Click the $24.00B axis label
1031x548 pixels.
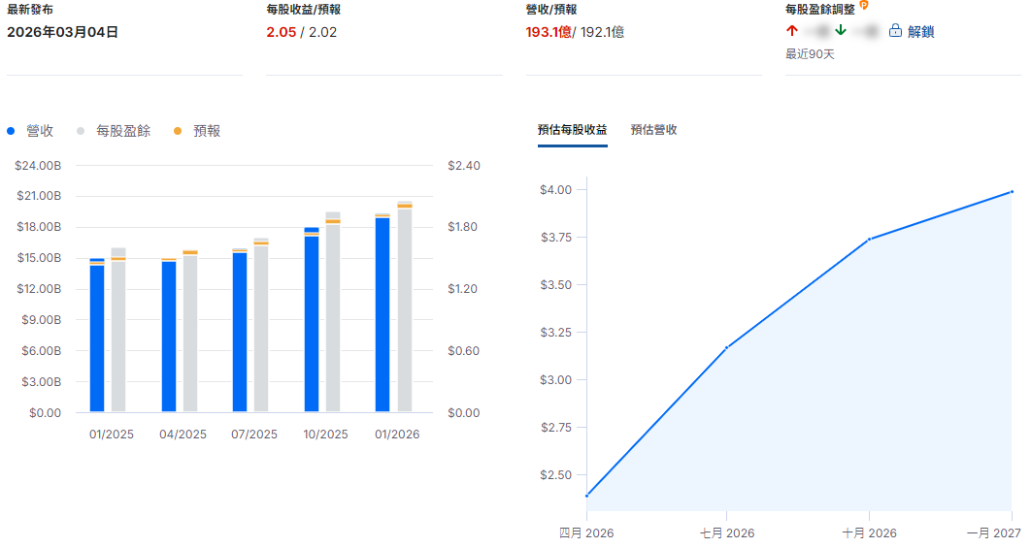coord(38,166)
